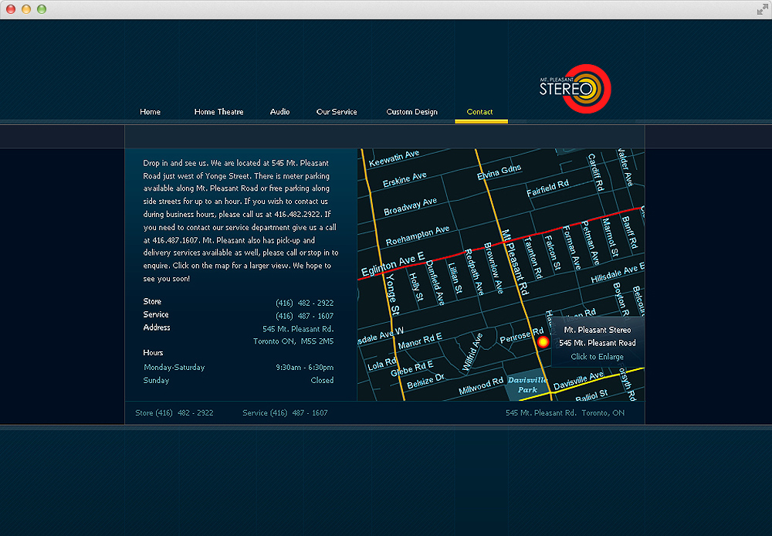
Task: Click the 'Closed' hours value
Action: point(322,380)
